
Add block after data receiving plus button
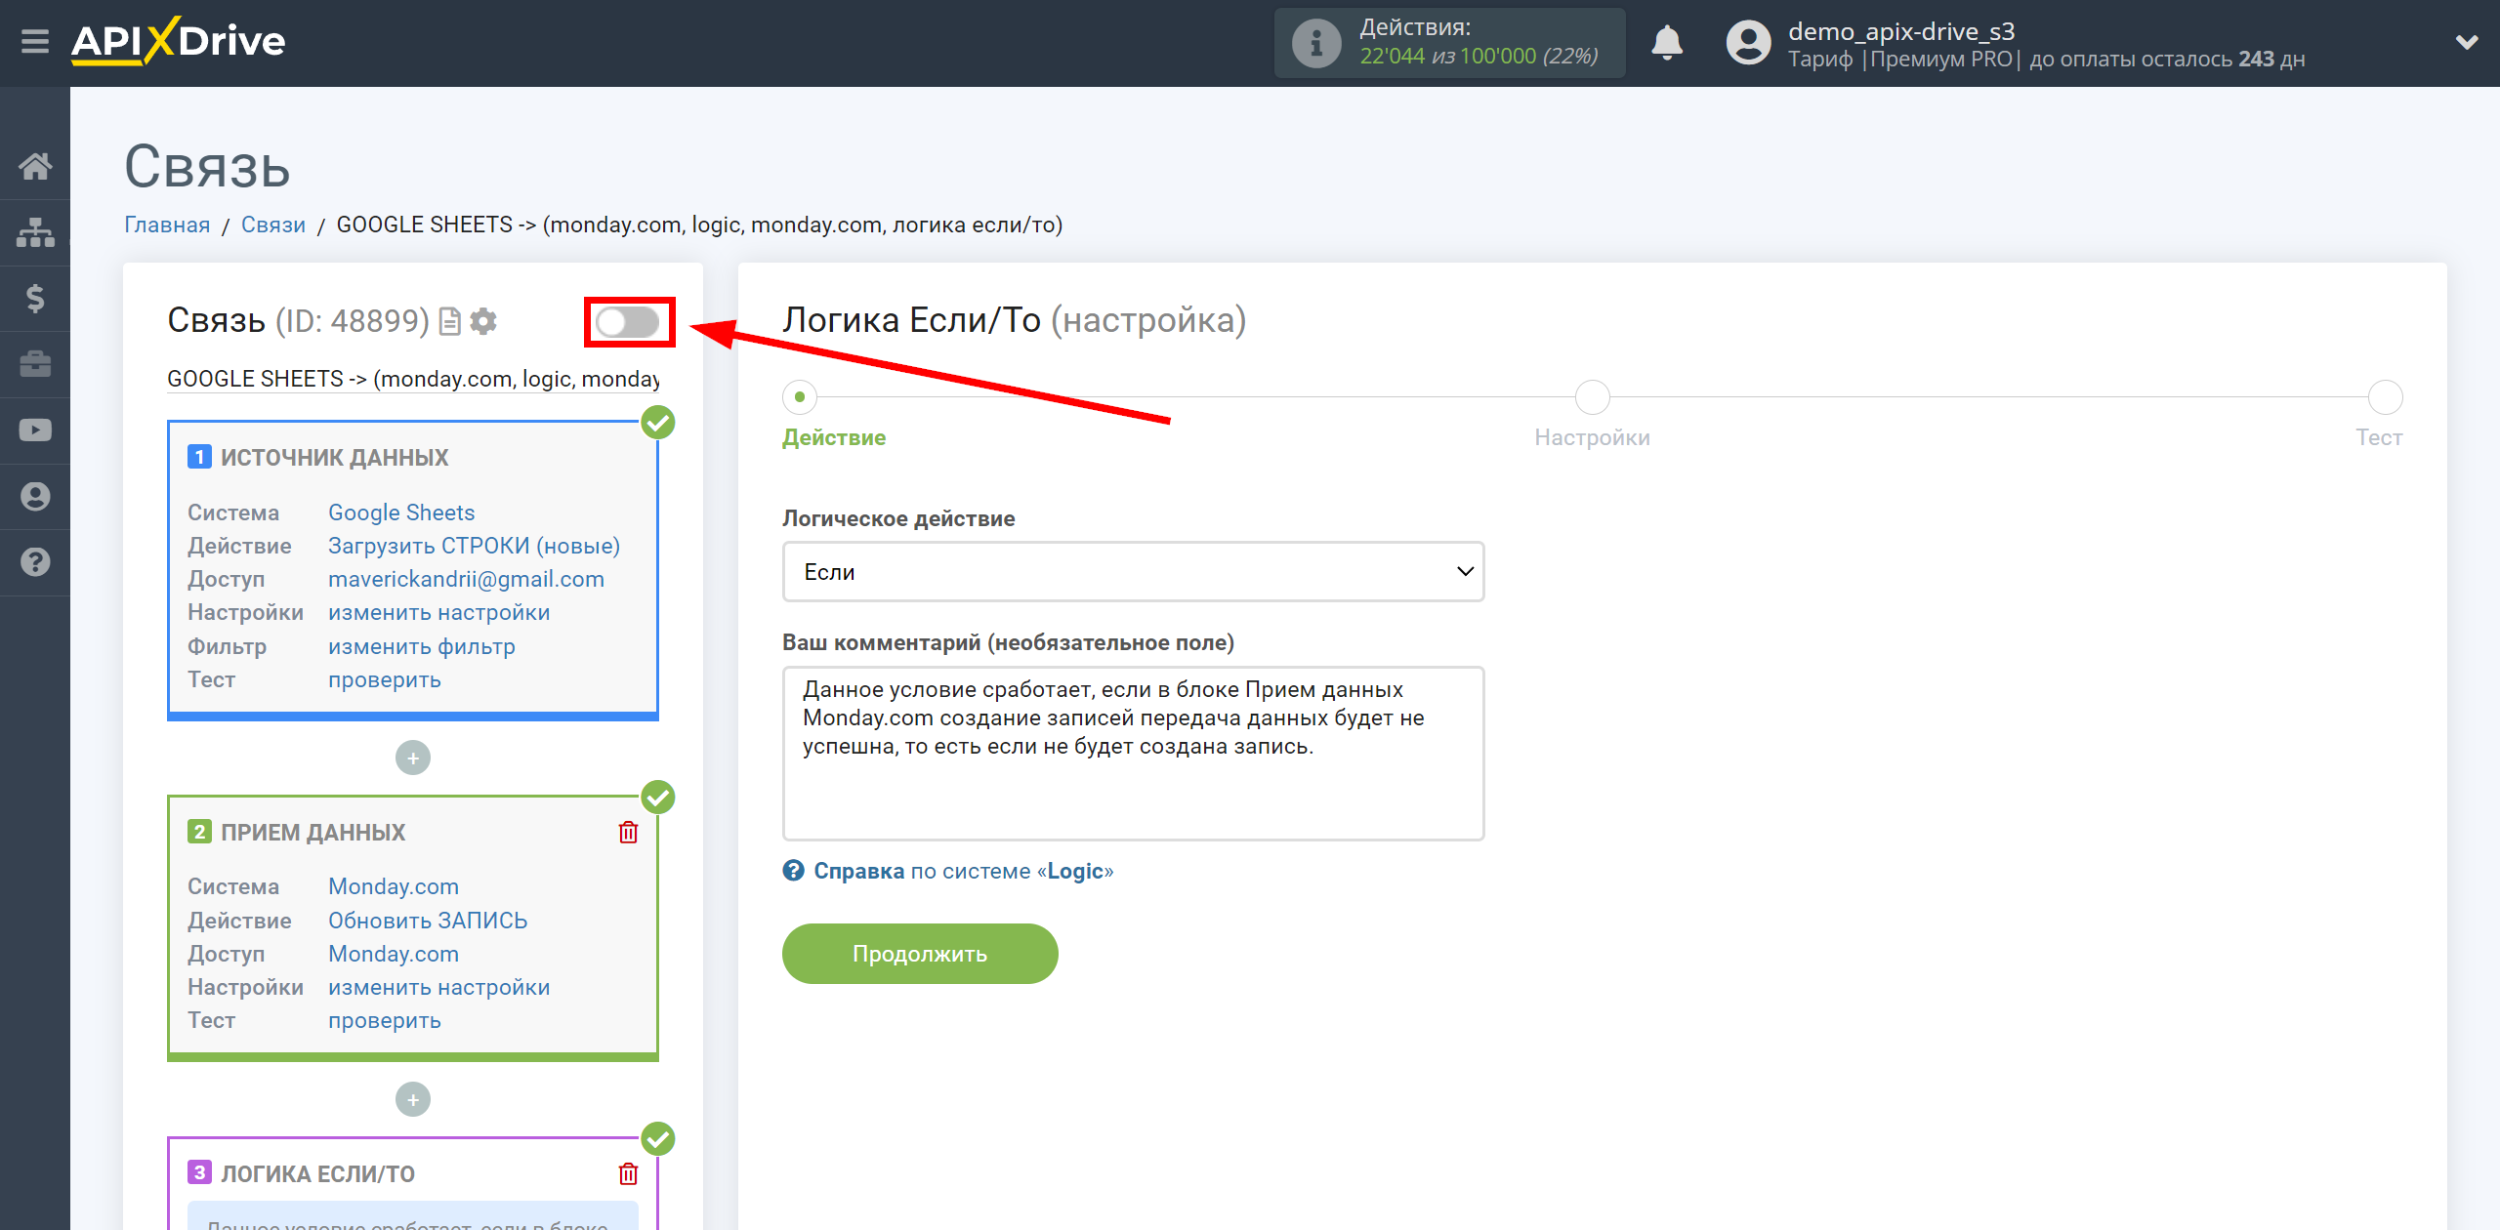click(413, 1099)
